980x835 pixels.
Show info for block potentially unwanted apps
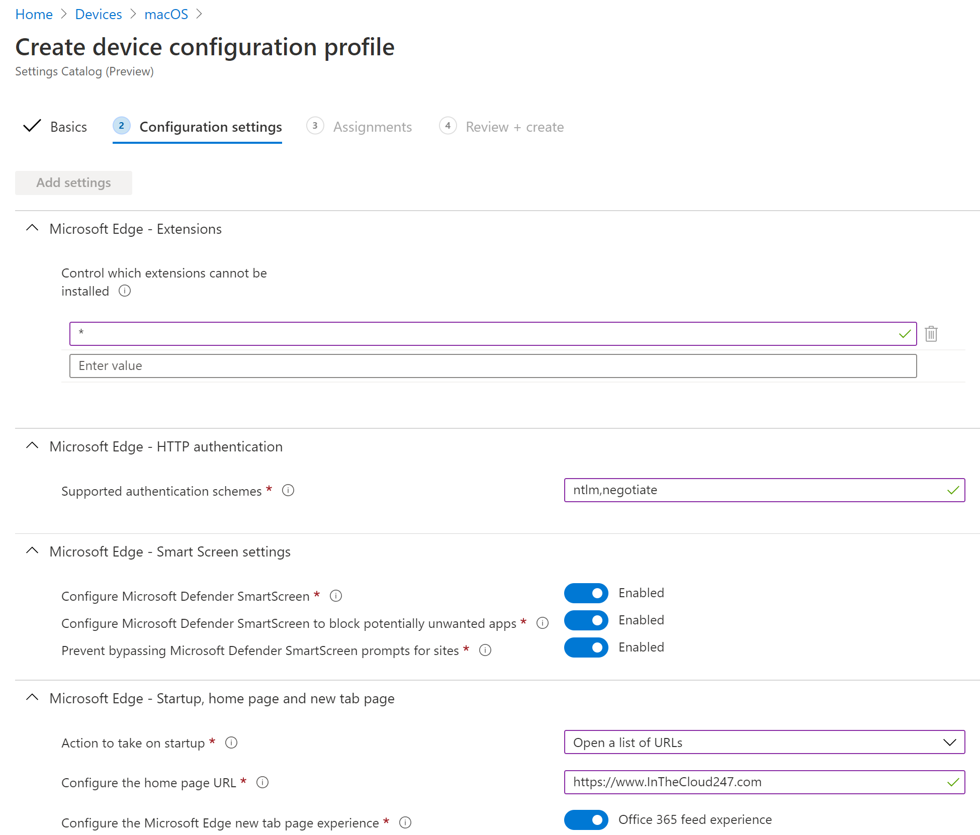[x=543, y=623]
